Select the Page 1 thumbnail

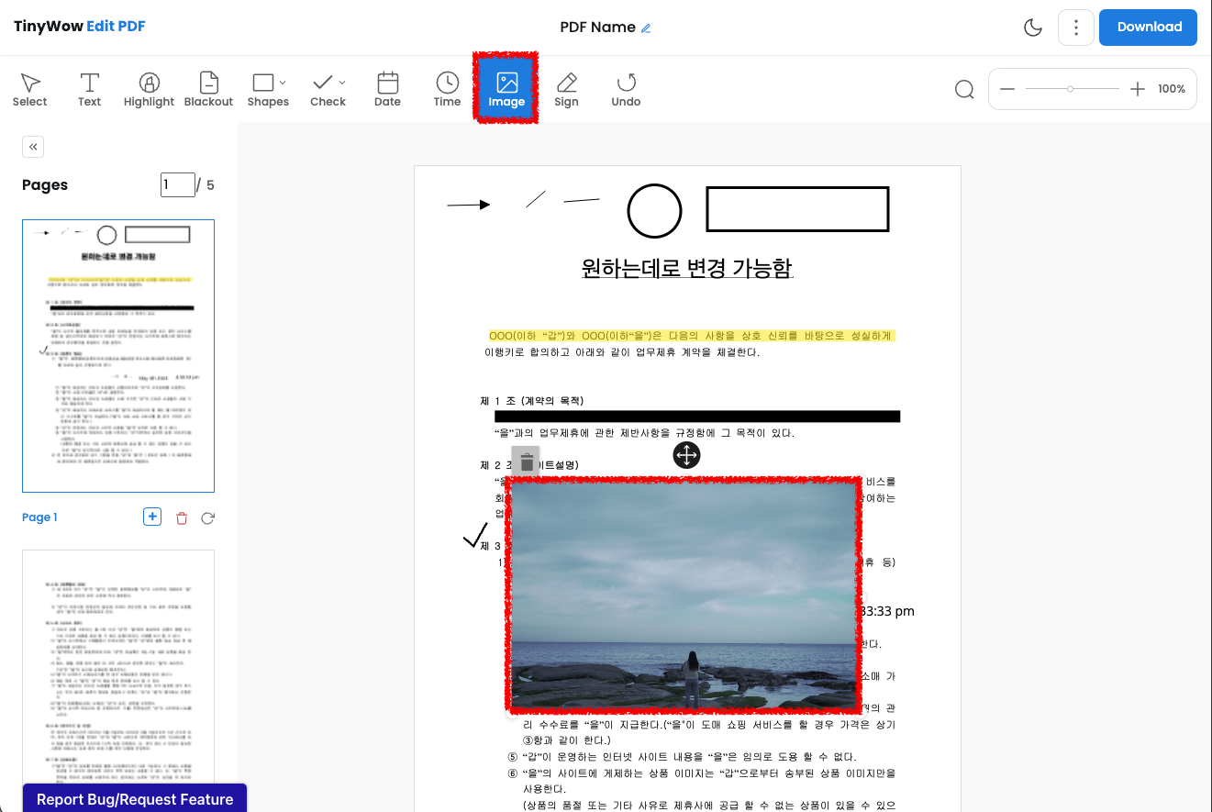coord(118,355)
